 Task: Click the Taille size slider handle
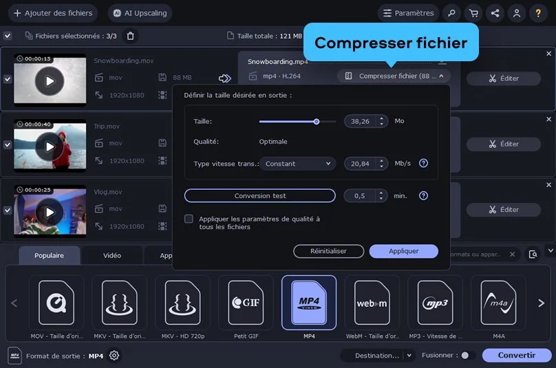pos(317,121)
